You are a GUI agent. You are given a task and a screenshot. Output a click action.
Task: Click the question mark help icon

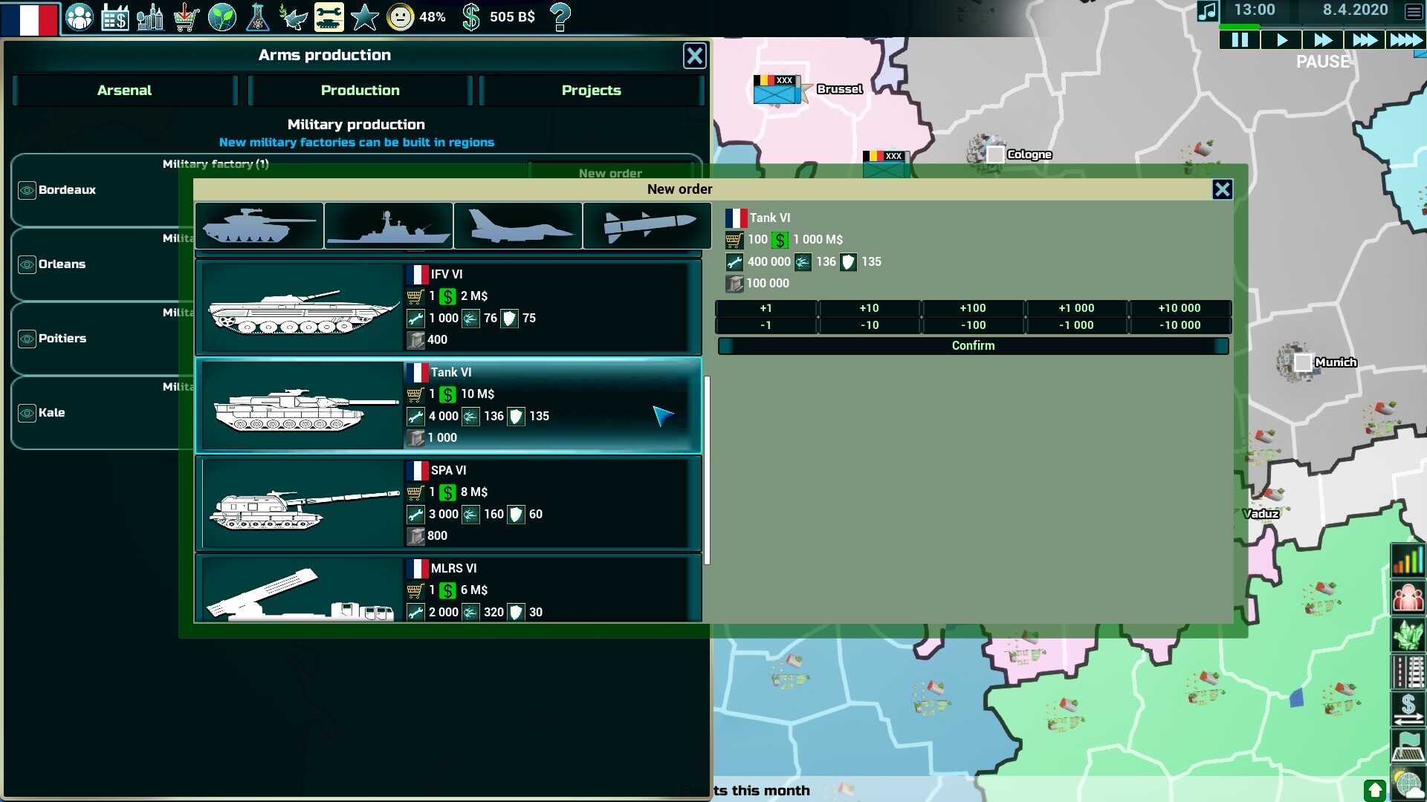tap(560, 16)
